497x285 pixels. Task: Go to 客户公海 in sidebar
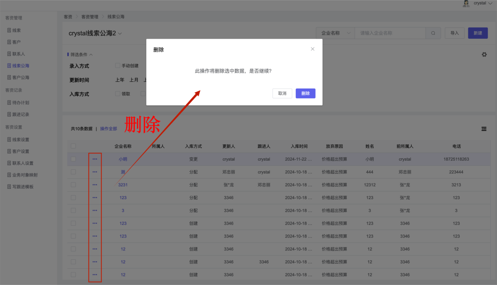pyautogui.click(x=21, y=78)
